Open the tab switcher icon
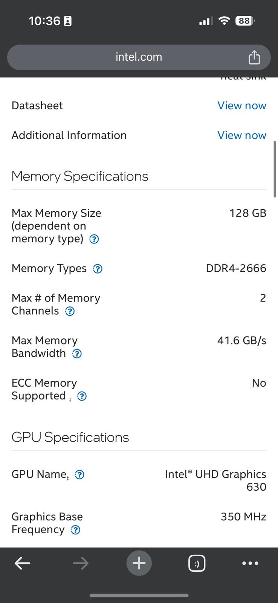278x603 pixels. click(197, 563)
